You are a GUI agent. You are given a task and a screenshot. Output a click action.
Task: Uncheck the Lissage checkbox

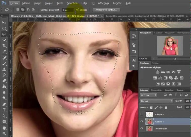click(78, 10)
